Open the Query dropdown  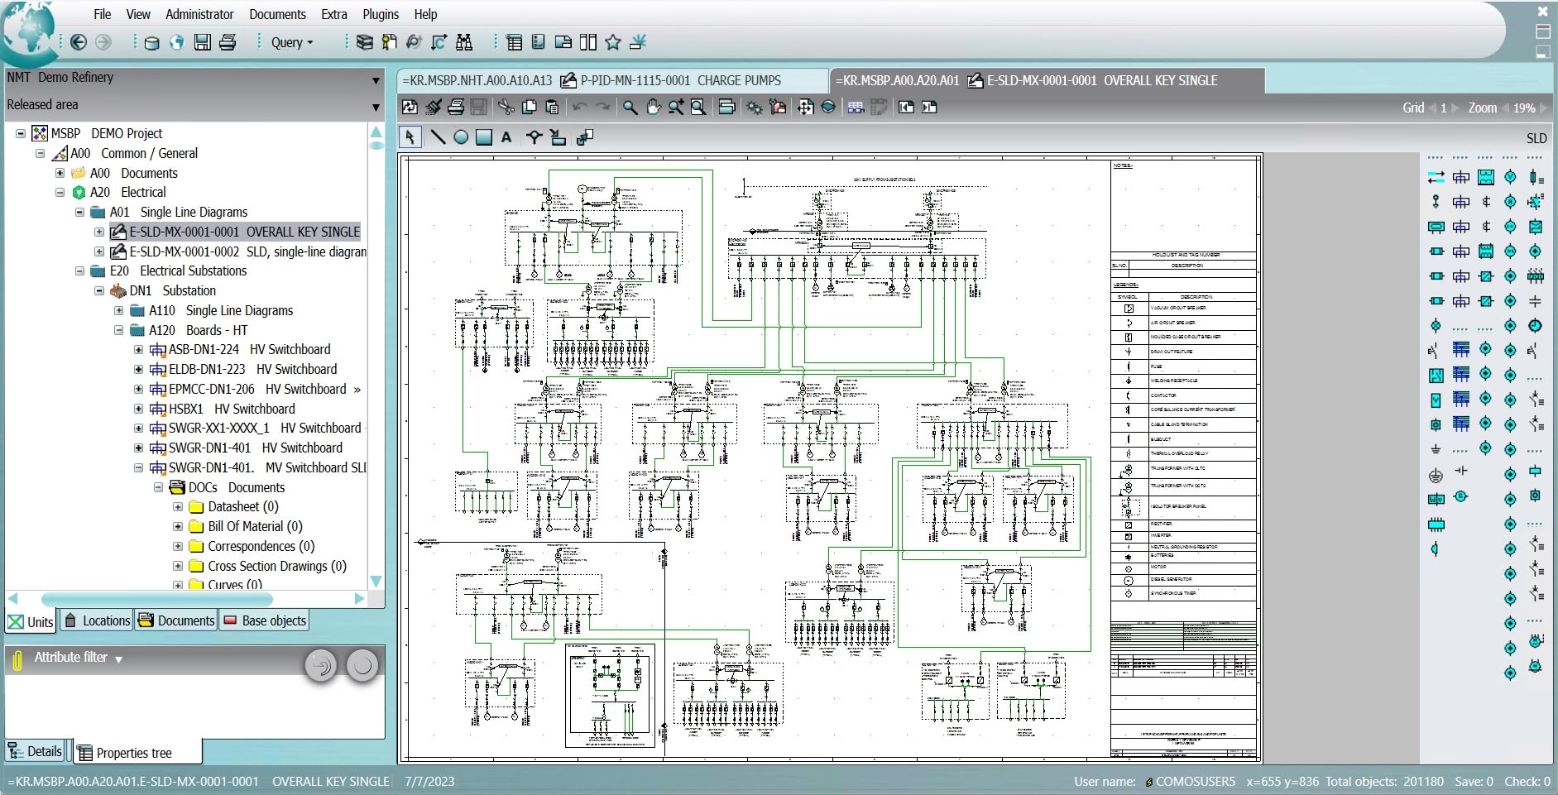[x=291, y=42]
